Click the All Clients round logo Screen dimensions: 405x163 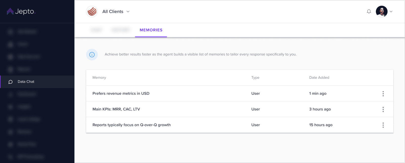coord(92,11)
